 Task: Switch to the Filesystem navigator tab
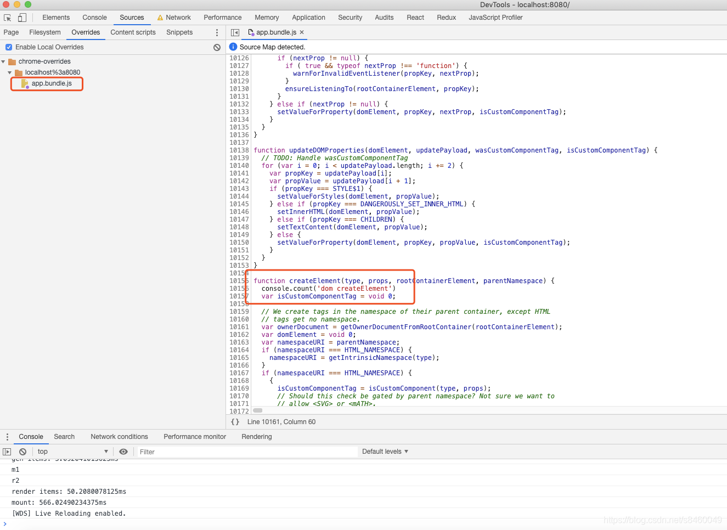(x=45, y=32)
